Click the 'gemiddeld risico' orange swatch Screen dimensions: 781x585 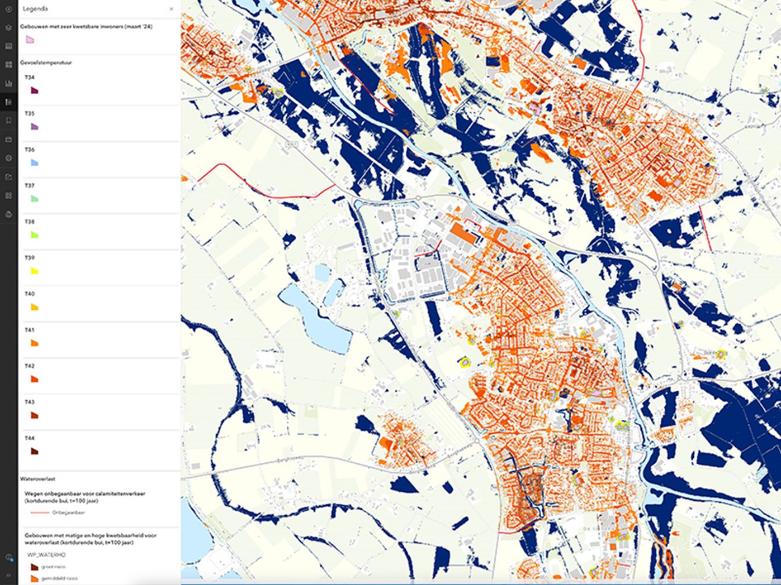(x=34, y=579)
